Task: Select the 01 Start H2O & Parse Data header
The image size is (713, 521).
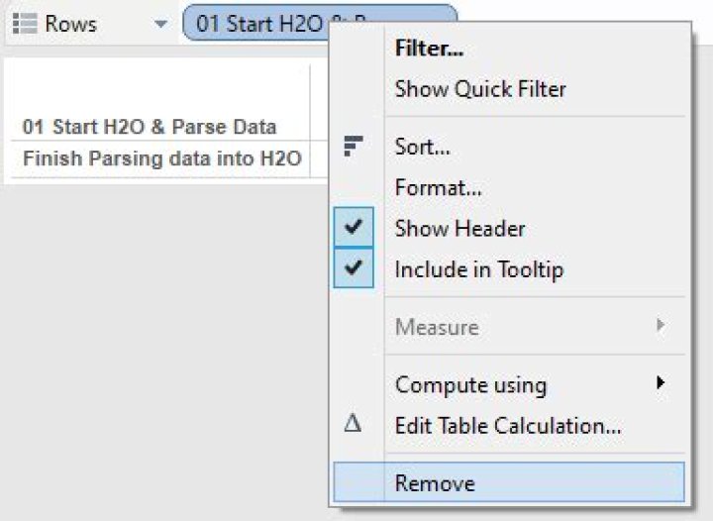Action: tap(150, 127)
